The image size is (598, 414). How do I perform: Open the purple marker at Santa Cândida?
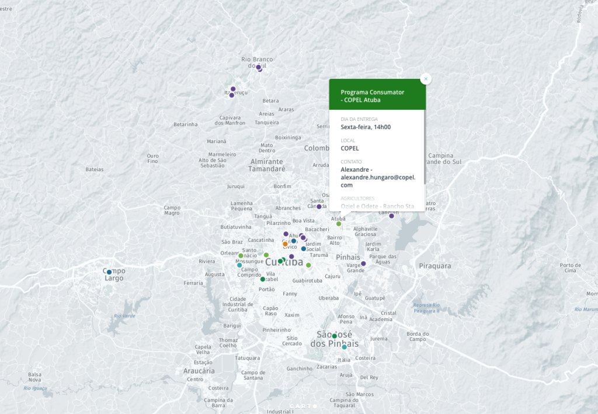[x=319, y=207]
